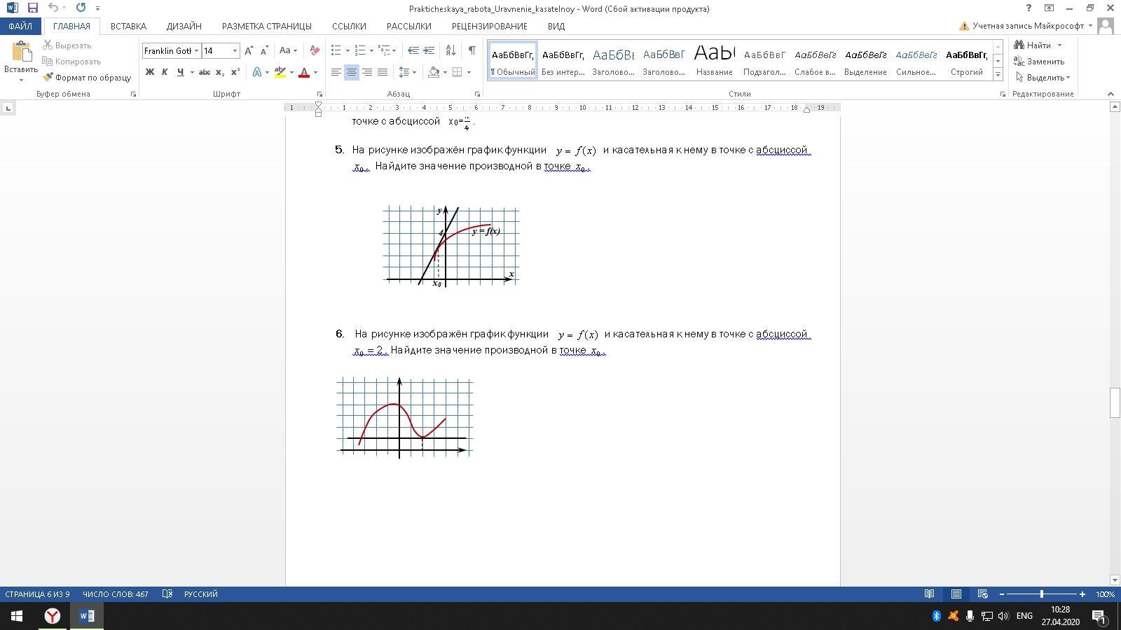Screen dimensions: 1121x630
Task: Open spelling check icon in status bar
Action: [167, 594]
